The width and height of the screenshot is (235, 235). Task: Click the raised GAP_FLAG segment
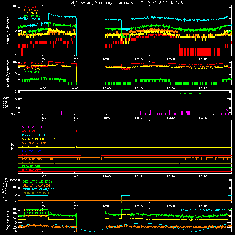(x=91, y=130)
